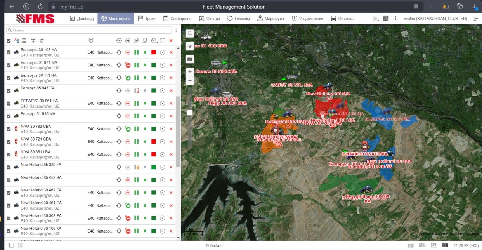Click the motion state column header icon

[x=128, y=40]
